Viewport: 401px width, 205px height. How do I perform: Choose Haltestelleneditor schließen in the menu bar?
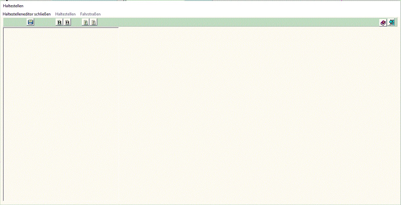pos(27,14)
